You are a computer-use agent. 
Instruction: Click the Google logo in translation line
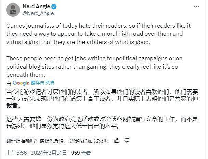(x=21, y=83)
